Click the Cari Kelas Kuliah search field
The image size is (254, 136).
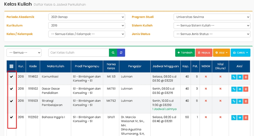click(78, 53)
